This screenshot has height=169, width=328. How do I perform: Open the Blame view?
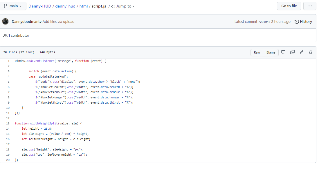coord(271,52)
